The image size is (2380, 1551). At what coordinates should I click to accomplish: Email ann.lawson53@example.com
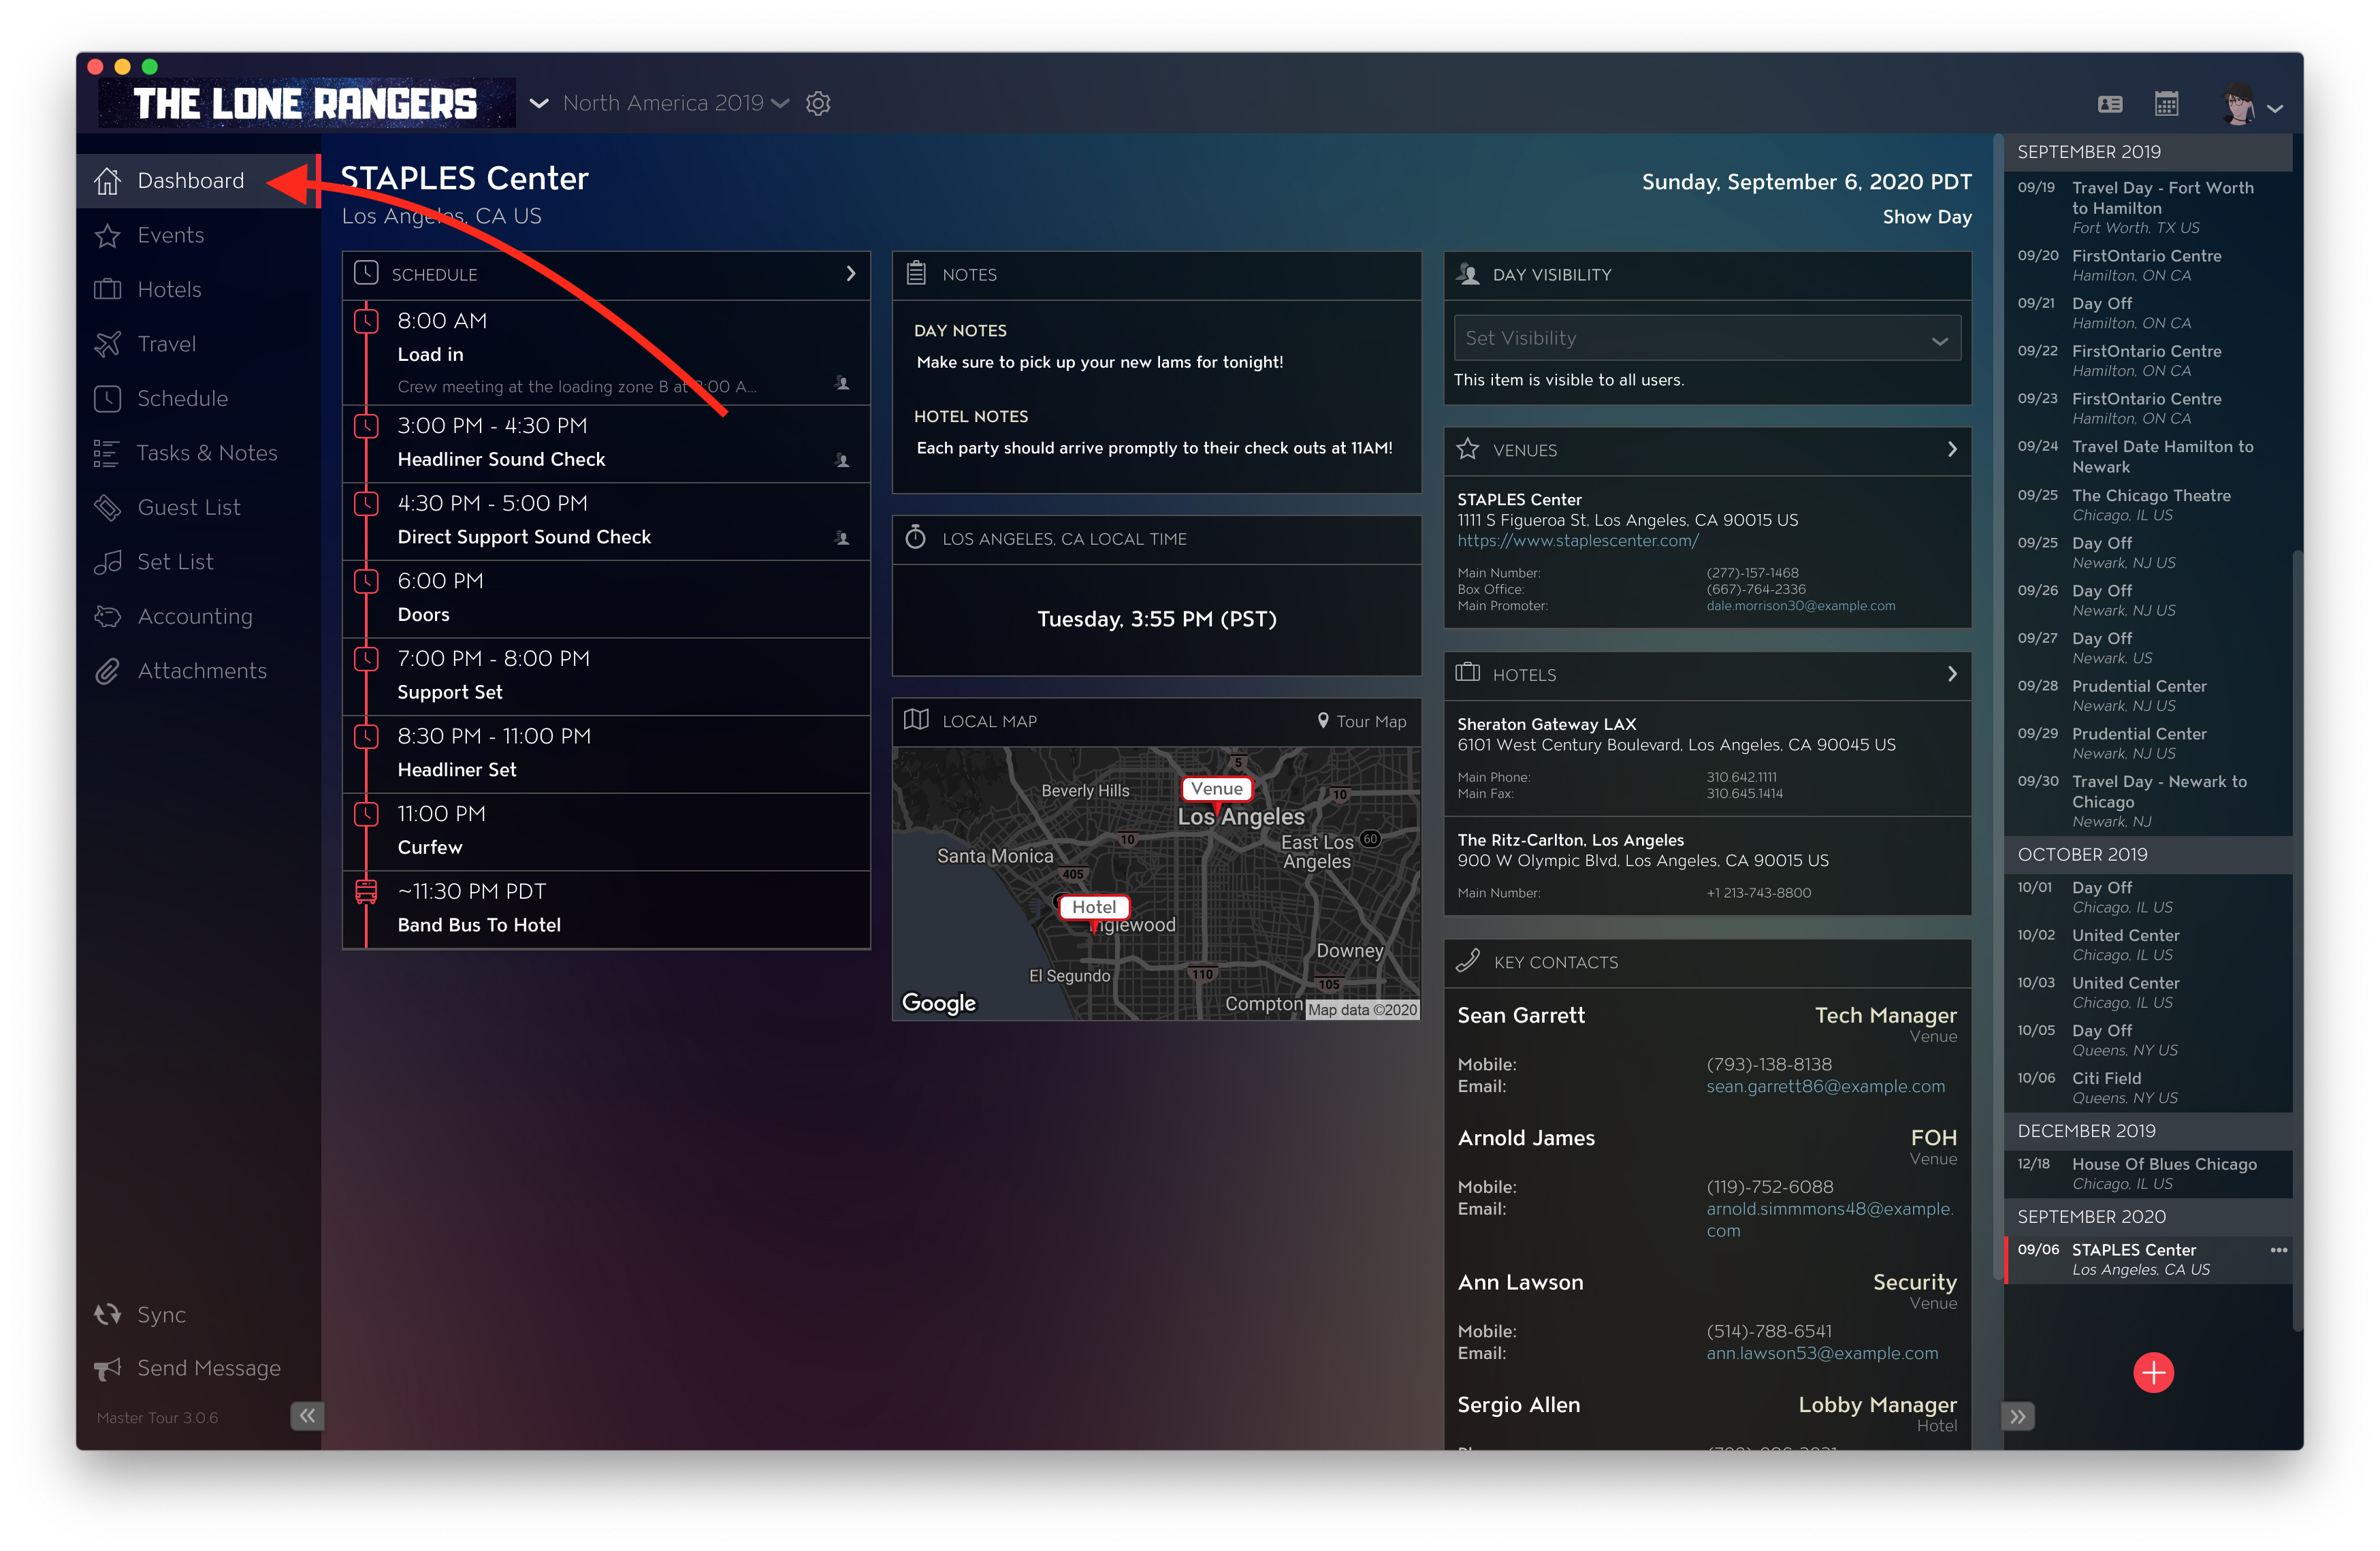(x=1822, y=1354)
